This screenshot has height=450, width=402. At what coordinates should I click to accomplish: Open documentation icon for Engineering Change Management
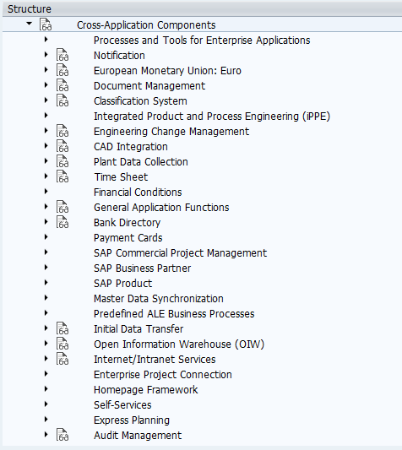62,131
